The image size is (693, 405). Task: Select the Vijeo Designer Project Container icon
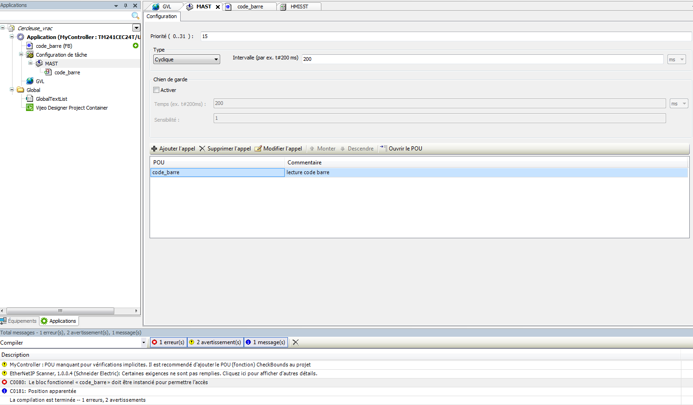coord(30,108)
